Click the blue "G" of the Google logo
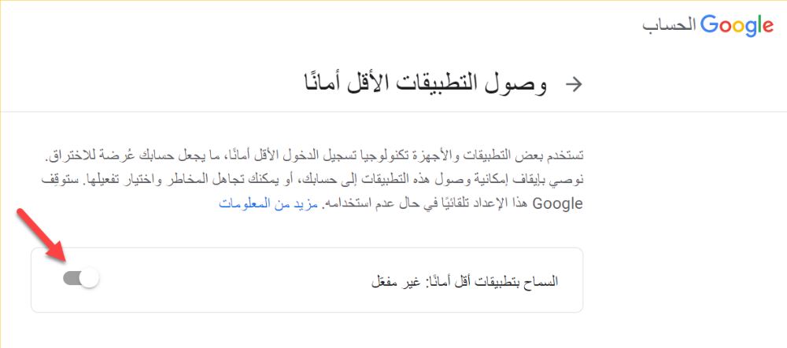 (x=710, y=24)
